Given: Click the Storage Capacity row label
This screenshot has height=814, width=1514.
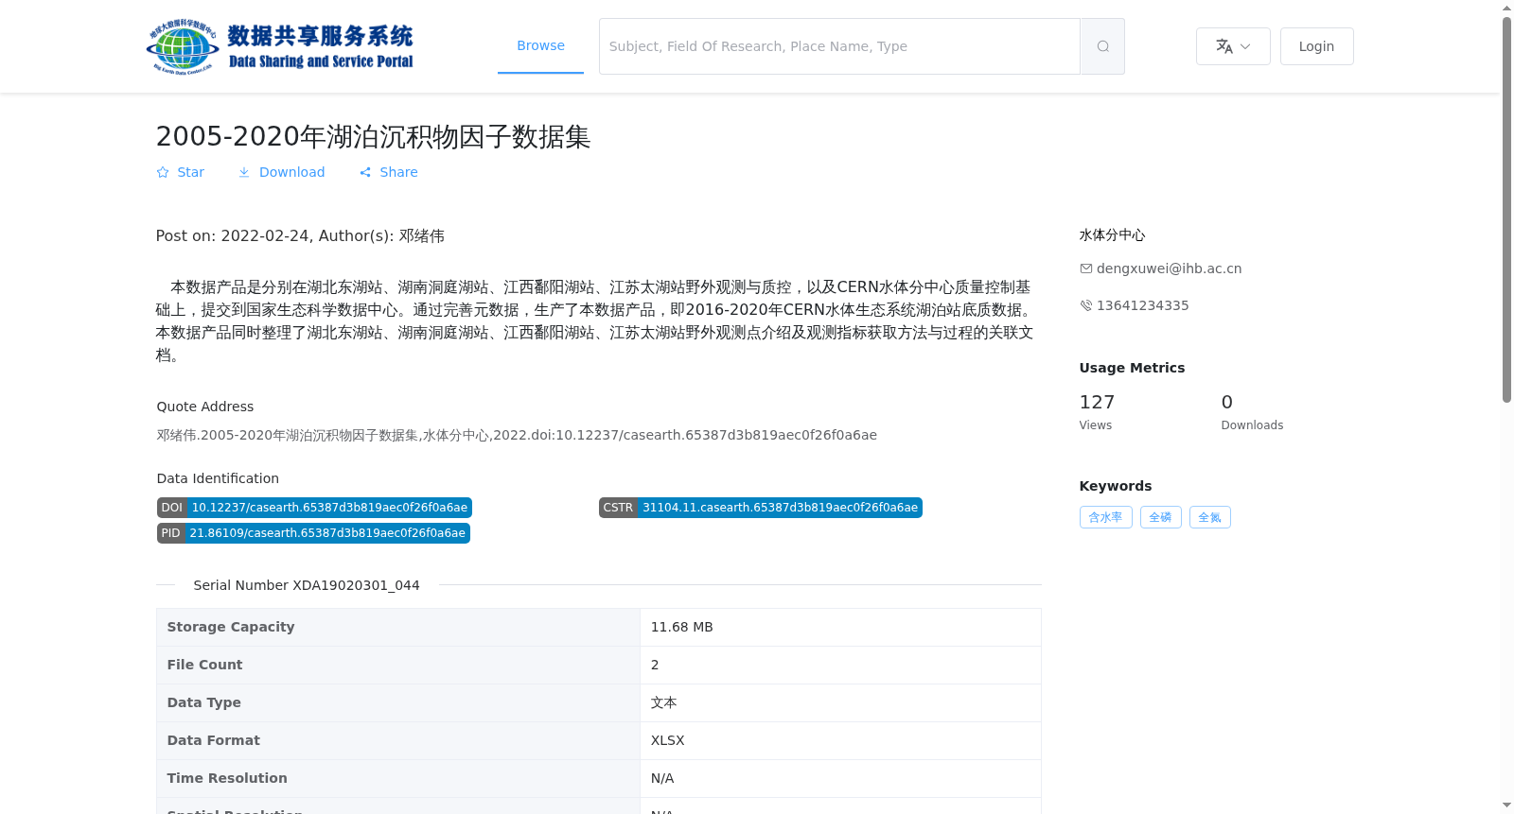Looking at the screenshot, I should tap(231, 627).
